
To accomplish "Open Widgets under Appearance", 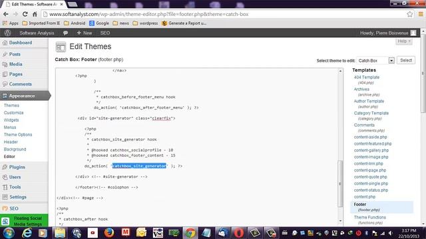I will [11, 120].
